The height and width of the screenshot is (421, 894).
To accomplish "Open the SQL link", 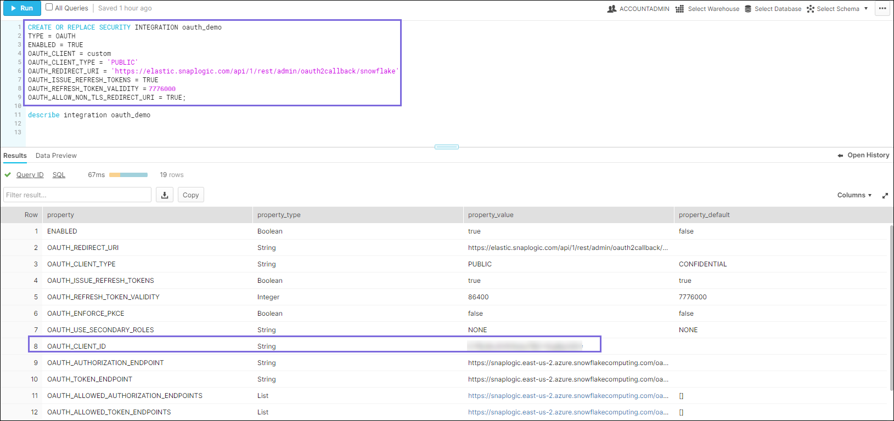I will tap(59, 175).
